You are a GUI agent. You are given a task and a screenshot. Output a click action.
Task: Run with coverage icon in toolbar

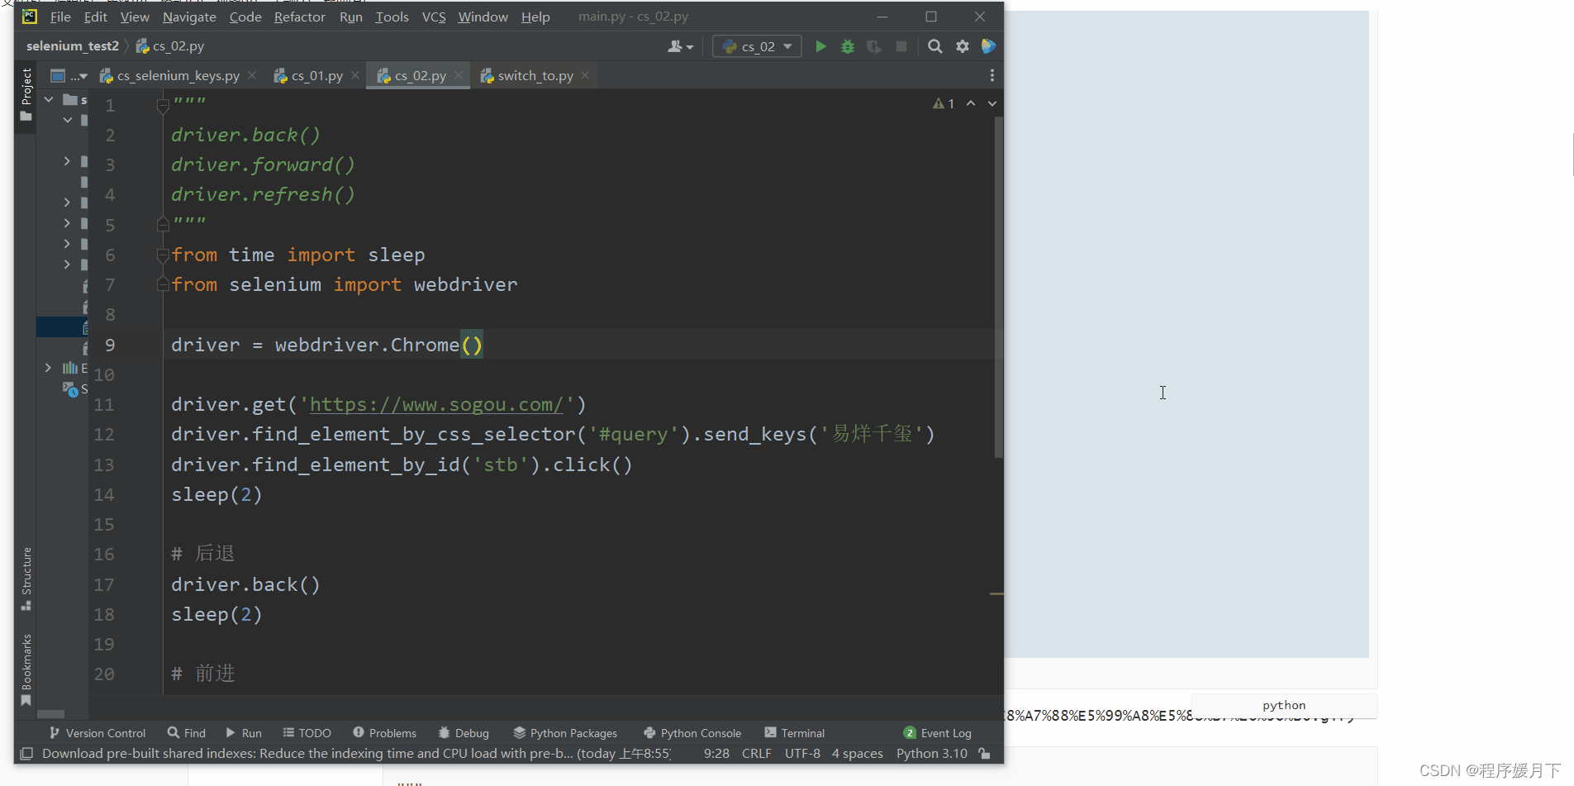tap(874, 46)
